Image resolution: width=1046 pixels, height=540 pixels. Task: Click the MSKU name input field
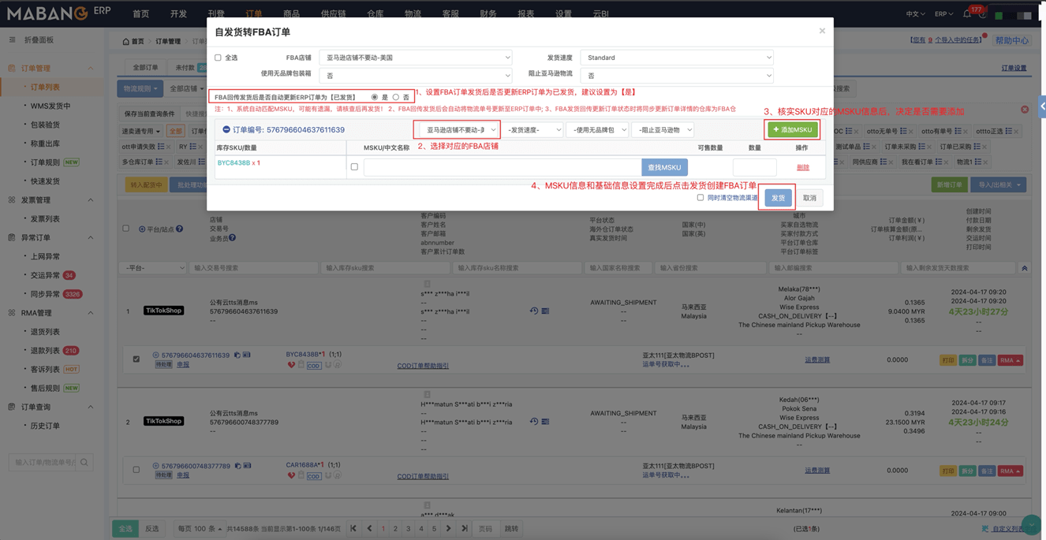pos(502,167)
